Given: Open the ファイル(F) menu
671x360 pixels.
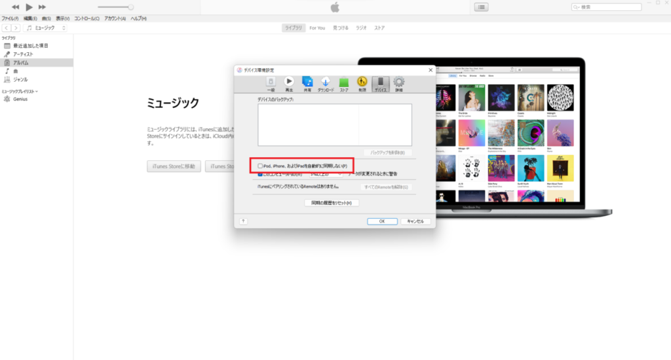Looking at the screenshot, I should point(10,18).
